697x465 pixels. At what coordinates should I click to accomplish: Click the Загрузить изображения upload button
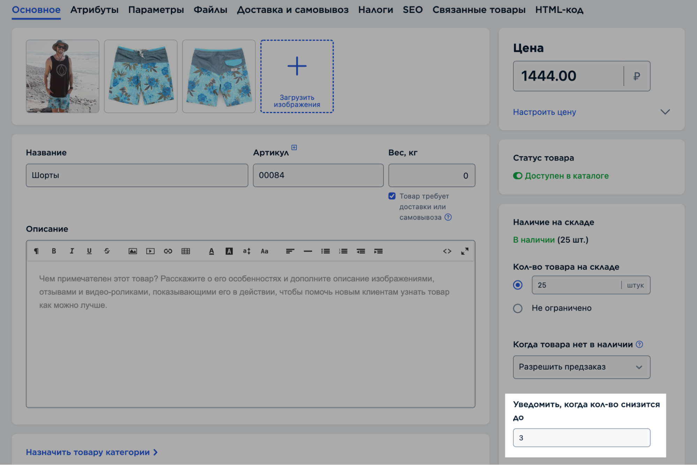(x=297, y=76)
